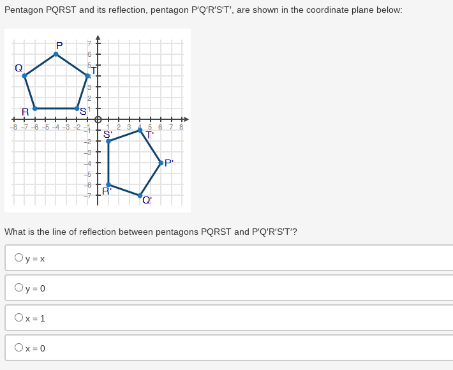Click the x = 1 answer box

pyautogui.click(x=229, y=318)
